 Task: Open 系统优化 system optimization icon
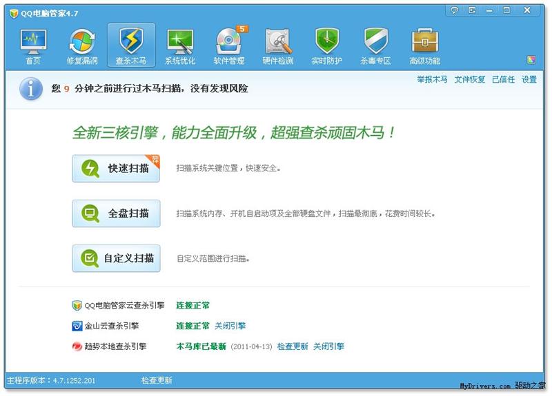[180, 46]
